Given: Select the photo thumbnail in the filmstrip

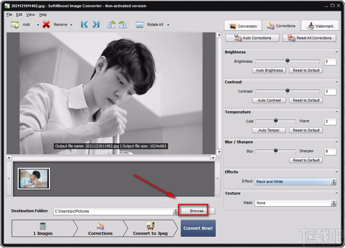Looking at the screenshot, I should pyautogui.click(x=33, y=178).
